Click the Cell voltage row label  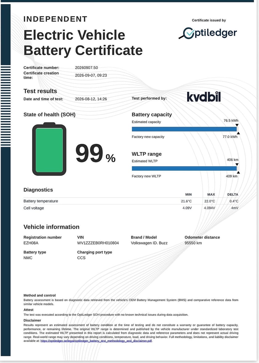click(34, 208)
